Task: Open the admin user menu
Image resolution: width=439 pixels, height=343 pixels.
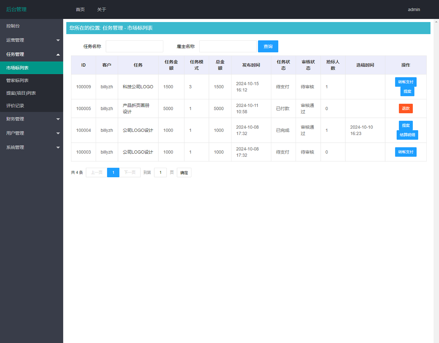Action: point(414,10)
